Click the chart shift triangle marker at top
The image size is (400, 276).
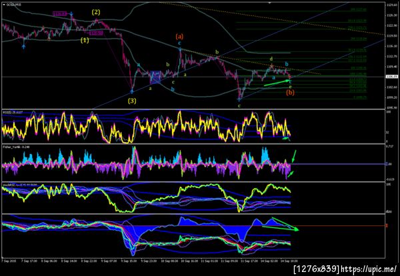[x=270, y=3]
